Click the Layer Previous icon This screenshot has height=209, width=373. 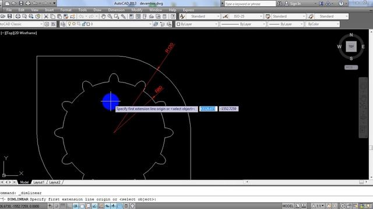163,24
